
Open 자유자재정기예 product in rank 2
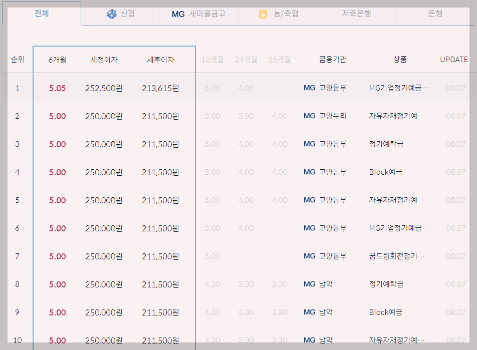397,116
